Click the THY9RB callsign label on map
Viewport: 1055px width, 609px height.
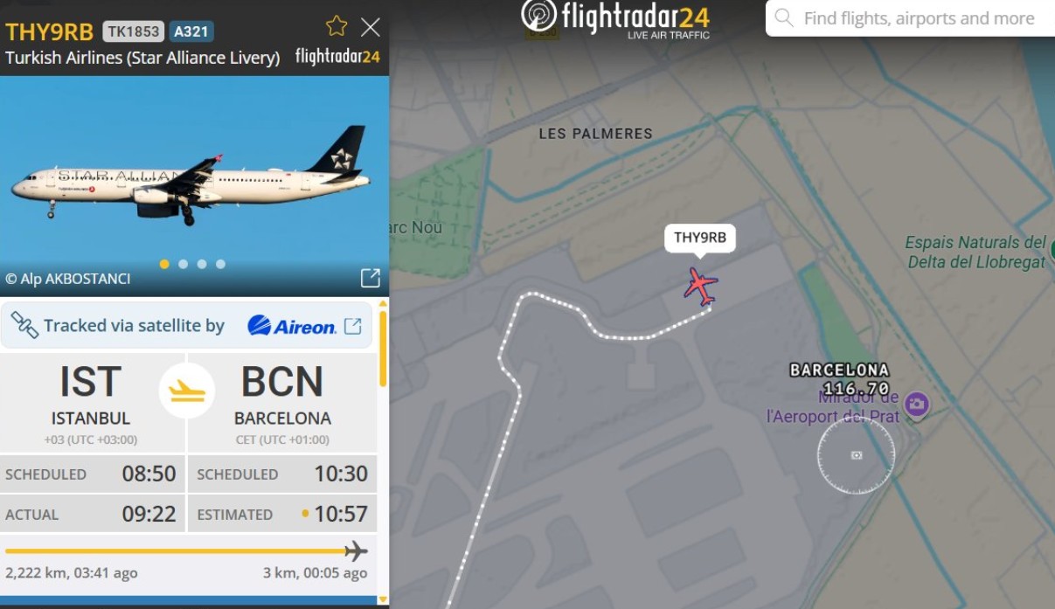point(700,238)
